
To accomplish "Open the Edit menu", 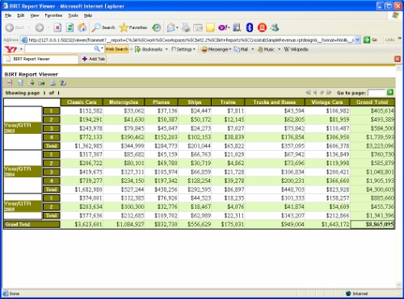I will point(21,15).
